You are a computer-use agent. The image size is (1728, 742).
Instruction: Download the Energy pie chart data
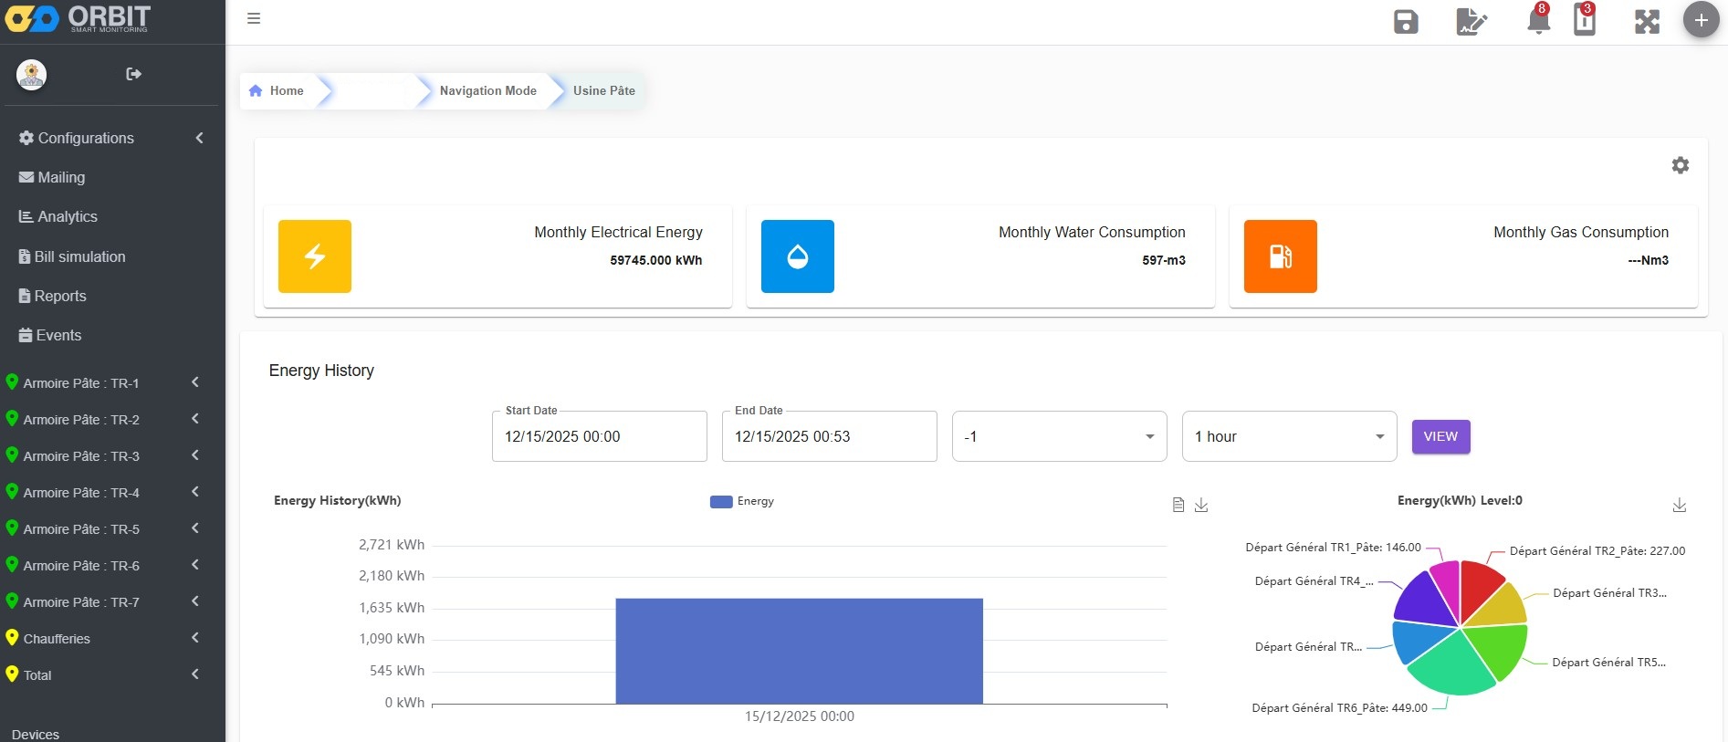click(x=1679, y=506)
